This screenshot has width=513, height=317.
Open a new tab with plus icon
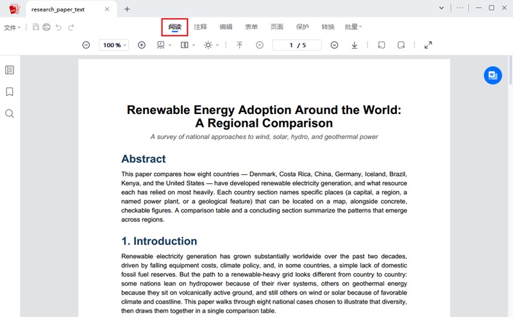pyautogui.click(x=127, y=9)
